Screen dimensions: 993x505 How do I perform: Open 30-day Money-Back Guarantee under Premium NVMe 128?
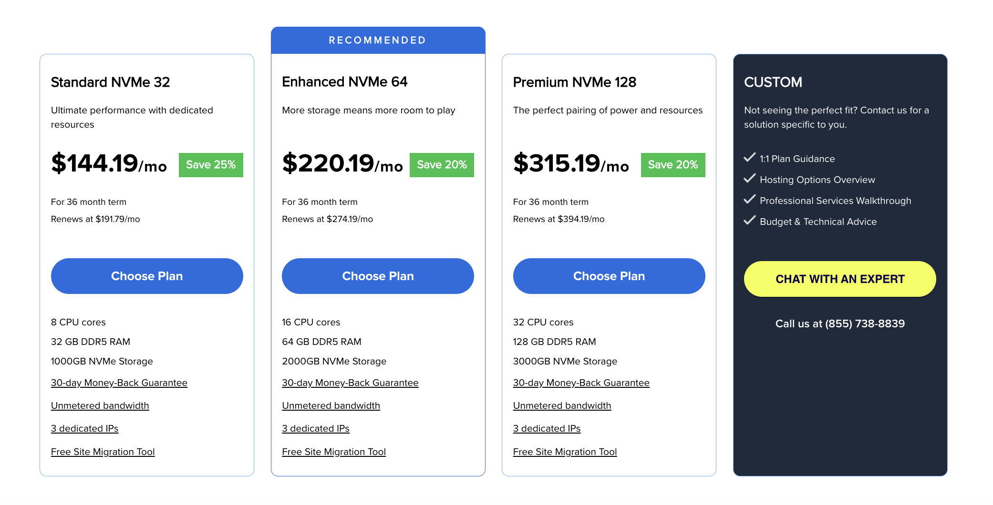coord(581,383)
